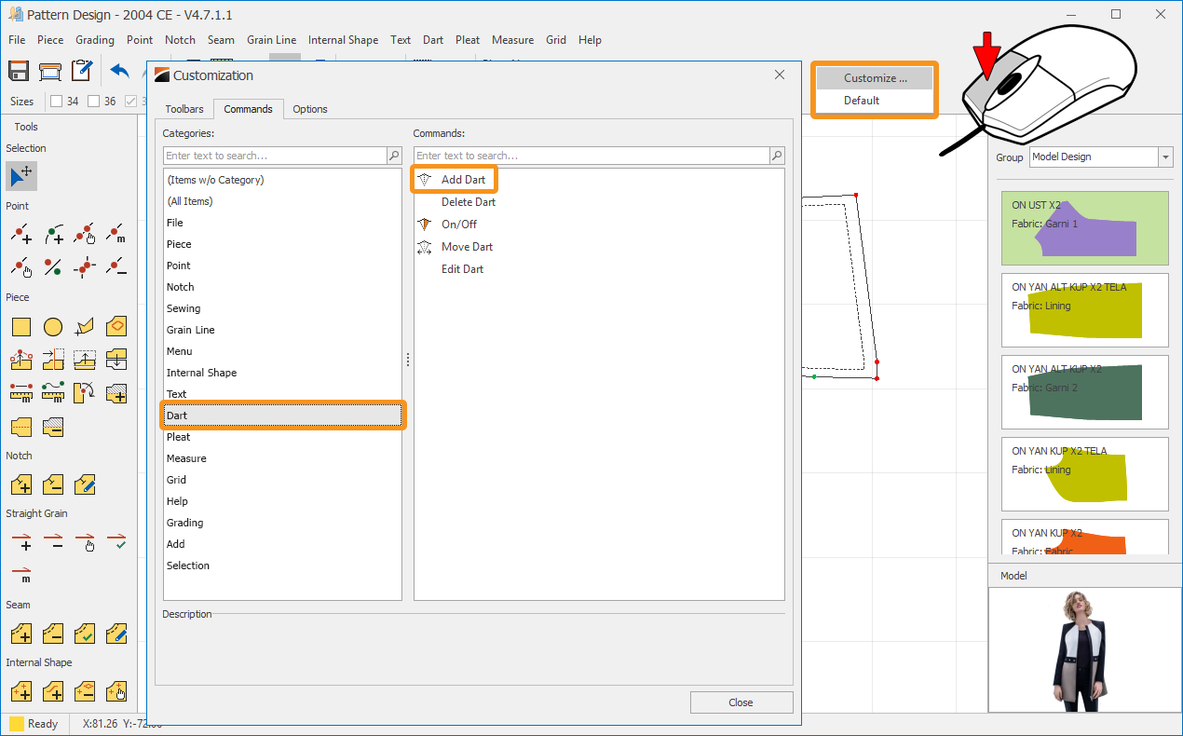This screenshot has width=1183, height=736.
Task: Select the circle piece tool
Action: click(53, 327)
